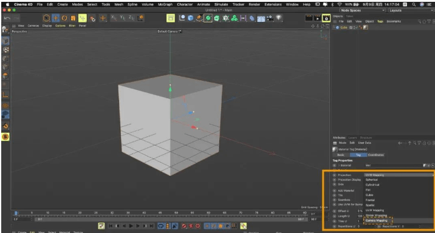Choose Spherical projection option

tap(371, 180)
